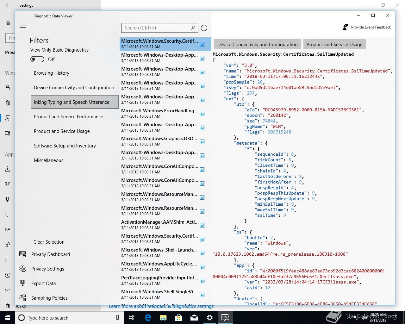Click chart icon of selected Security.Certif event
The image size is (405, 324).
(x=202, y=44)
